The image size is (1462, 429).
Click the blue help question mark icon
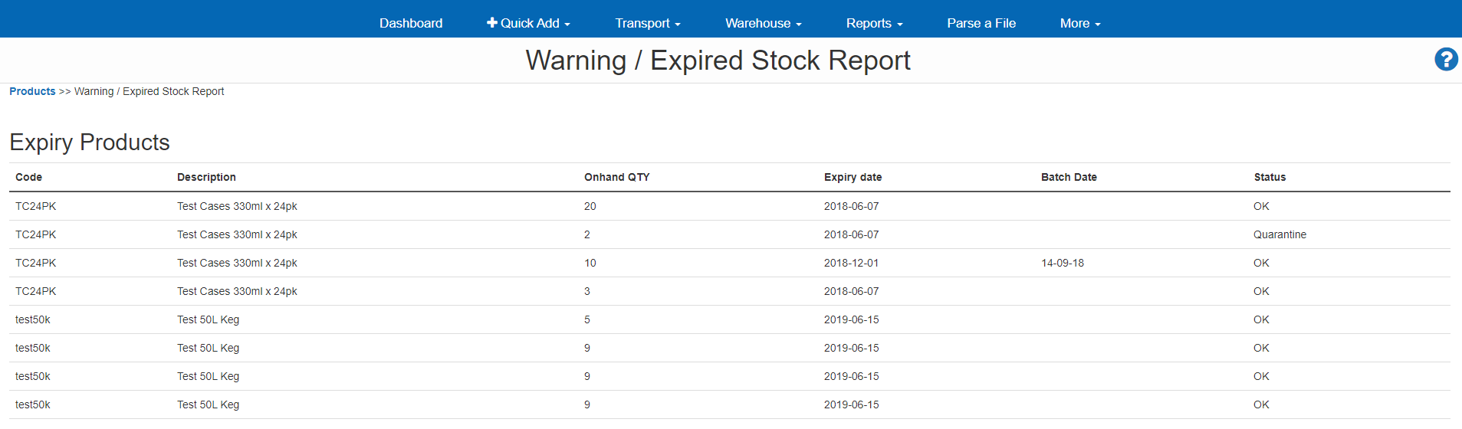(x=1446, y=59)
